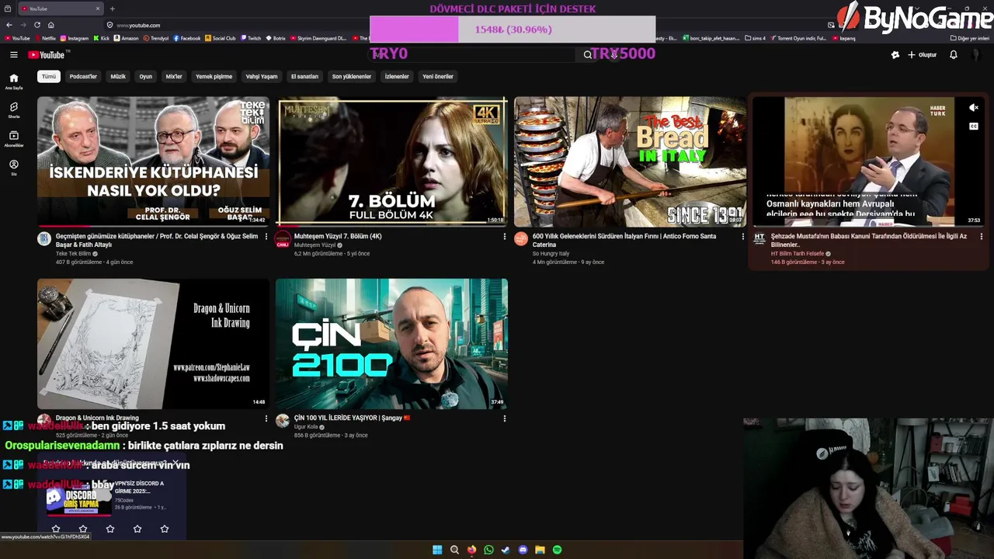This screenshot has width=994, height=559.
Task: Open Steam from the taskbar
Action: [x=506, y=550]
